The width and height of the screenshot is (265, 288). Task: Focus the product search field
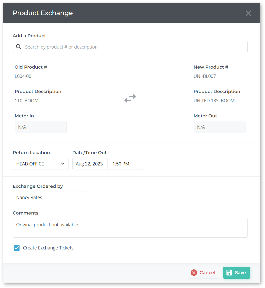click(x=130, y=47)
